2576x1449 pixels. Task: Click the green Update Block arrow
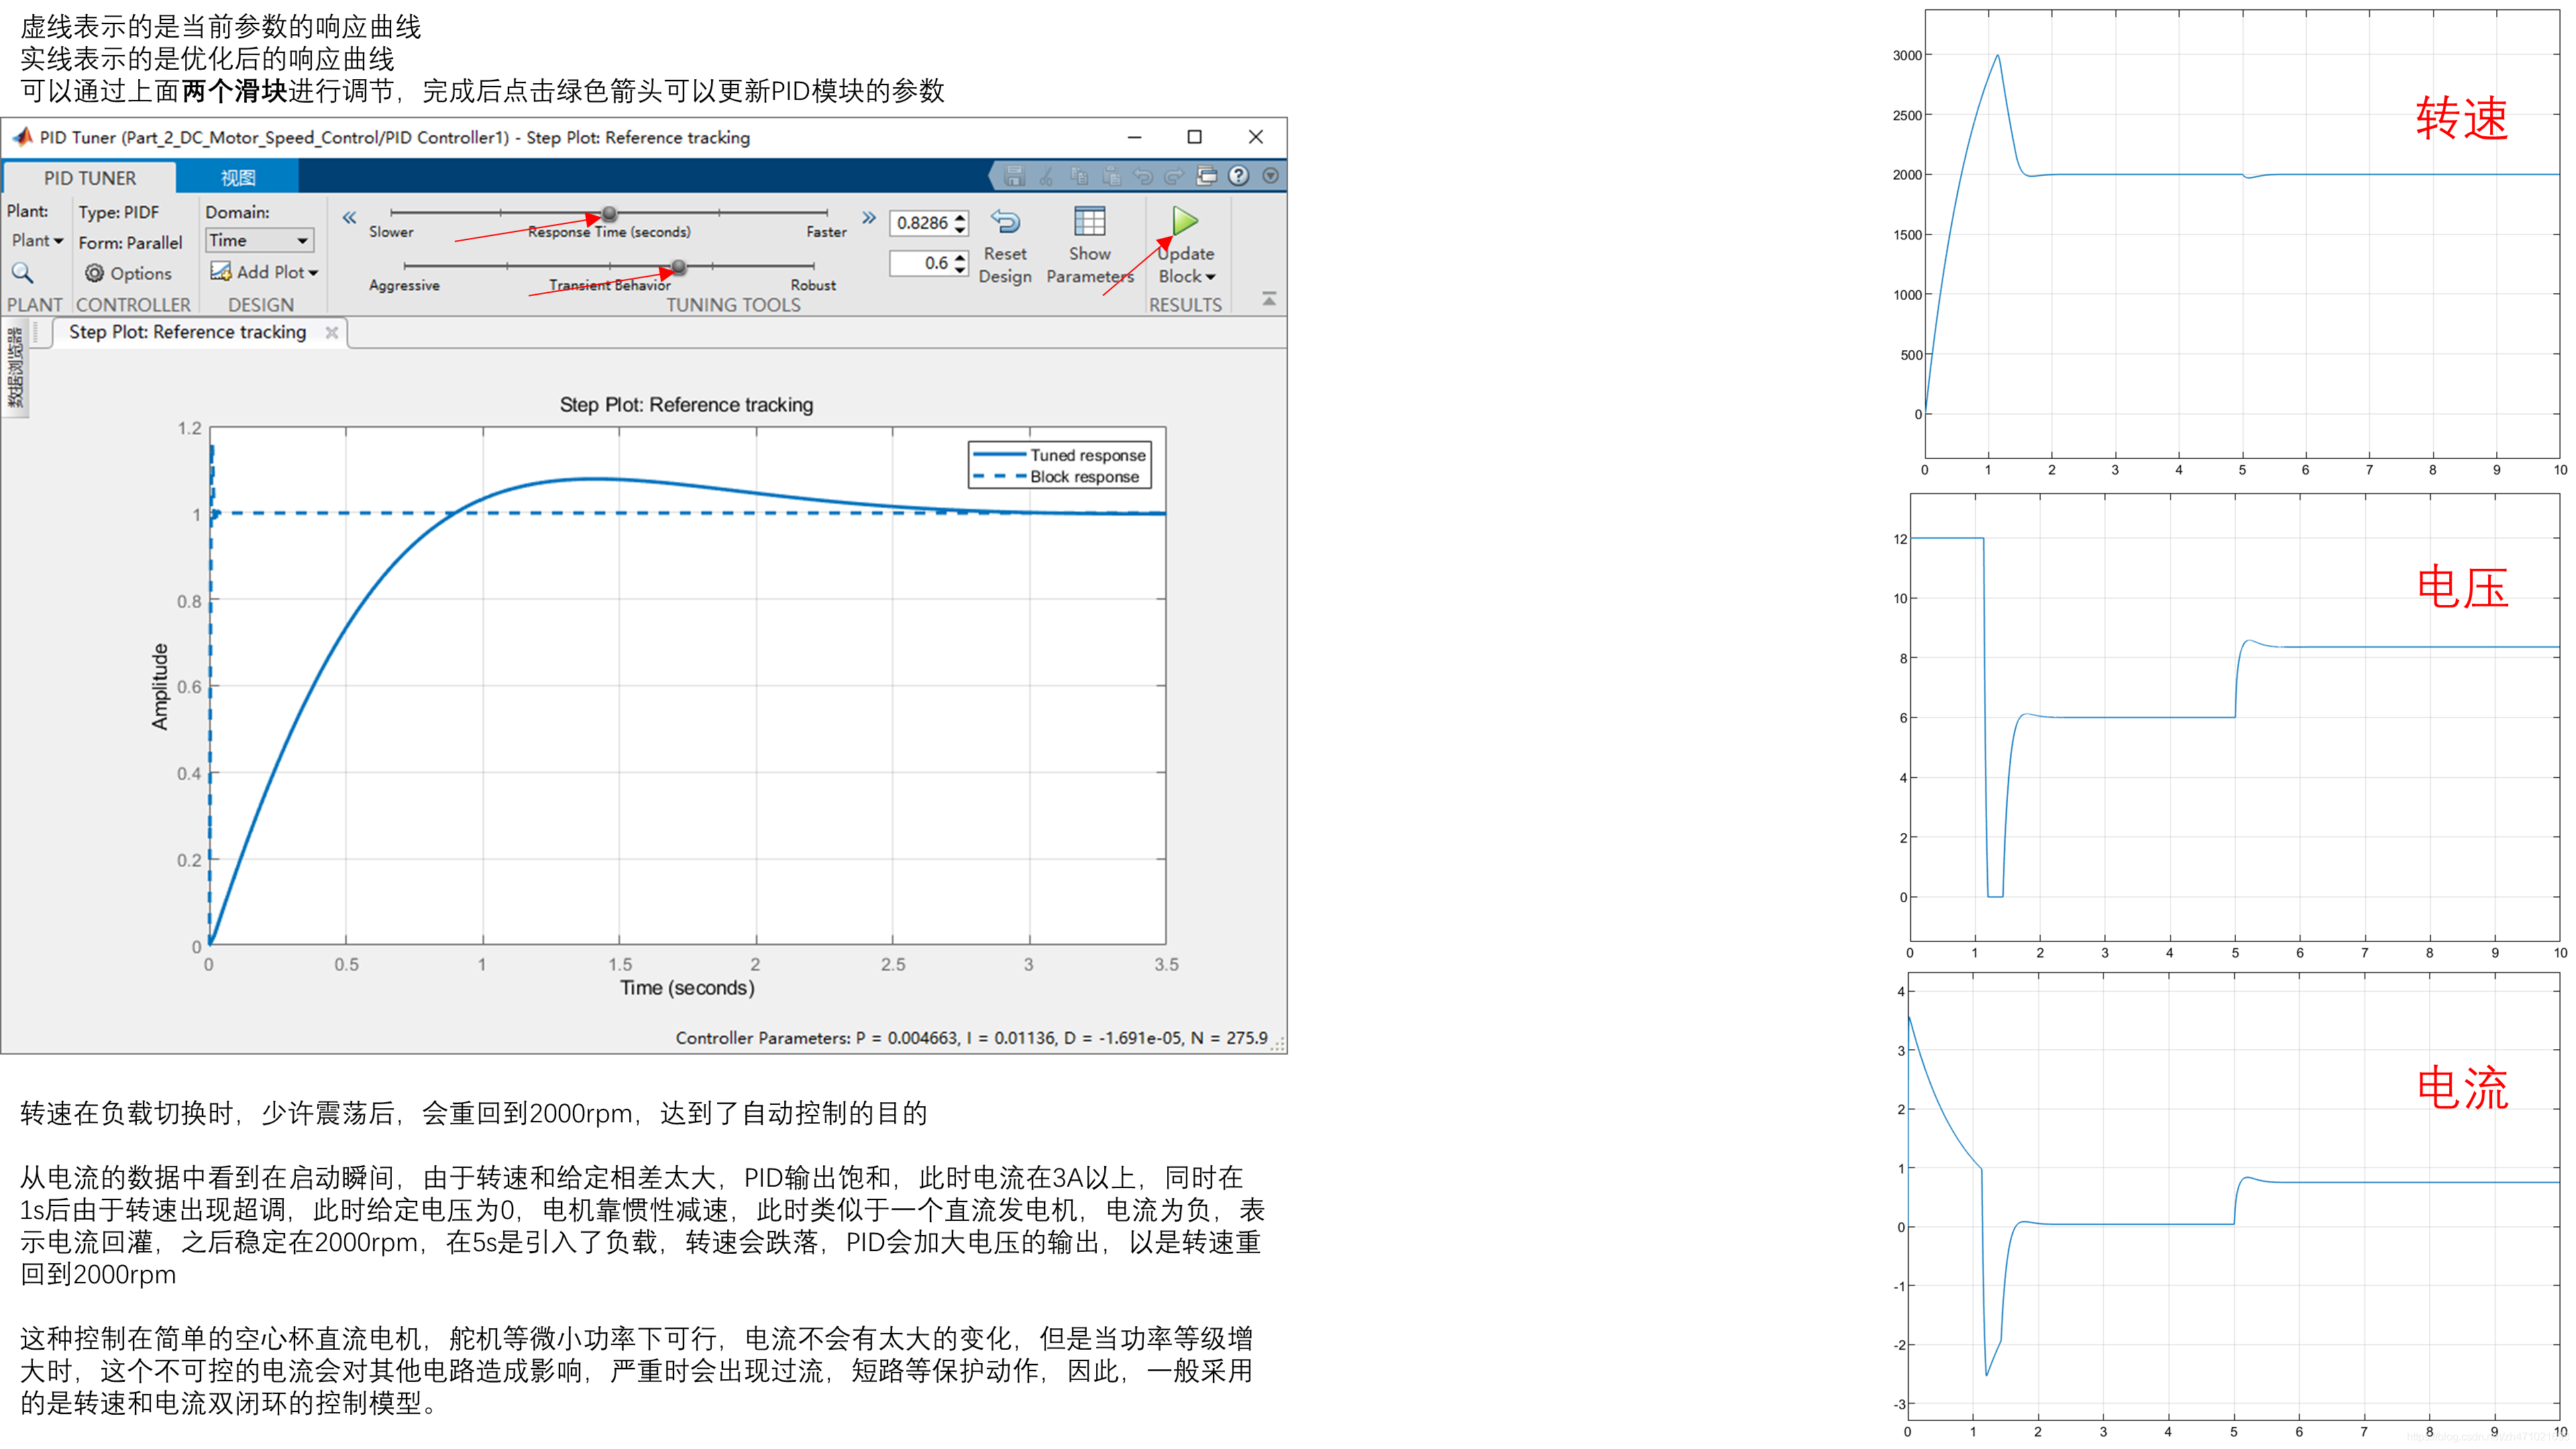pos(1185,221)
